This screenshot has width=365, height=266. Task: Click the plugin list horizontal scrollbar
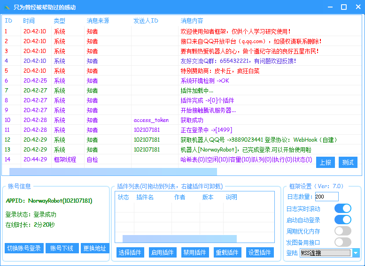pyautogui.click(x=179, y=239)
